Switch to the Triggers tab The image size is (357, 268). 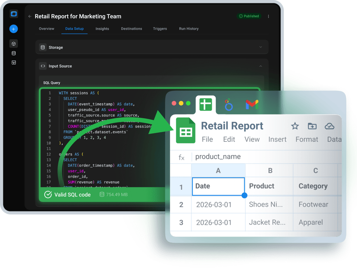pyautogui.click(x=160, y=29)
